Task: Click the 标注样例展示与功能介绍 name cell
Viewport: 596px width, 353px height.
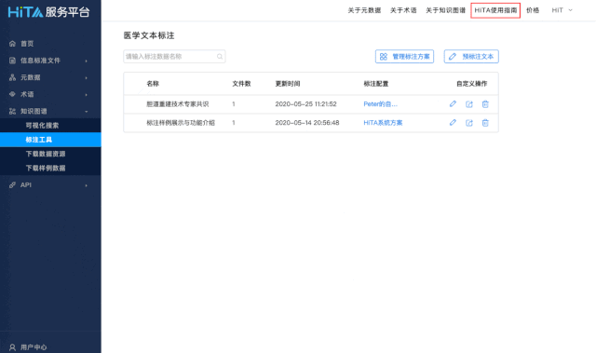Action: (181, 123)
